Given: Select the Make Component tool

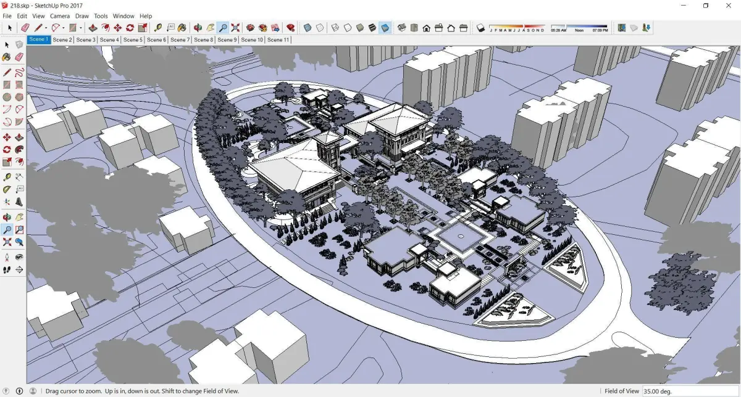Looking at the screenshot, I should 19,44.
